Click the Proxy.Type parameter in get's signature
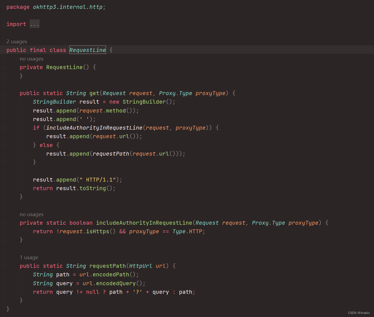This screenshot has height=317, width=374. [x=176, y=93]
